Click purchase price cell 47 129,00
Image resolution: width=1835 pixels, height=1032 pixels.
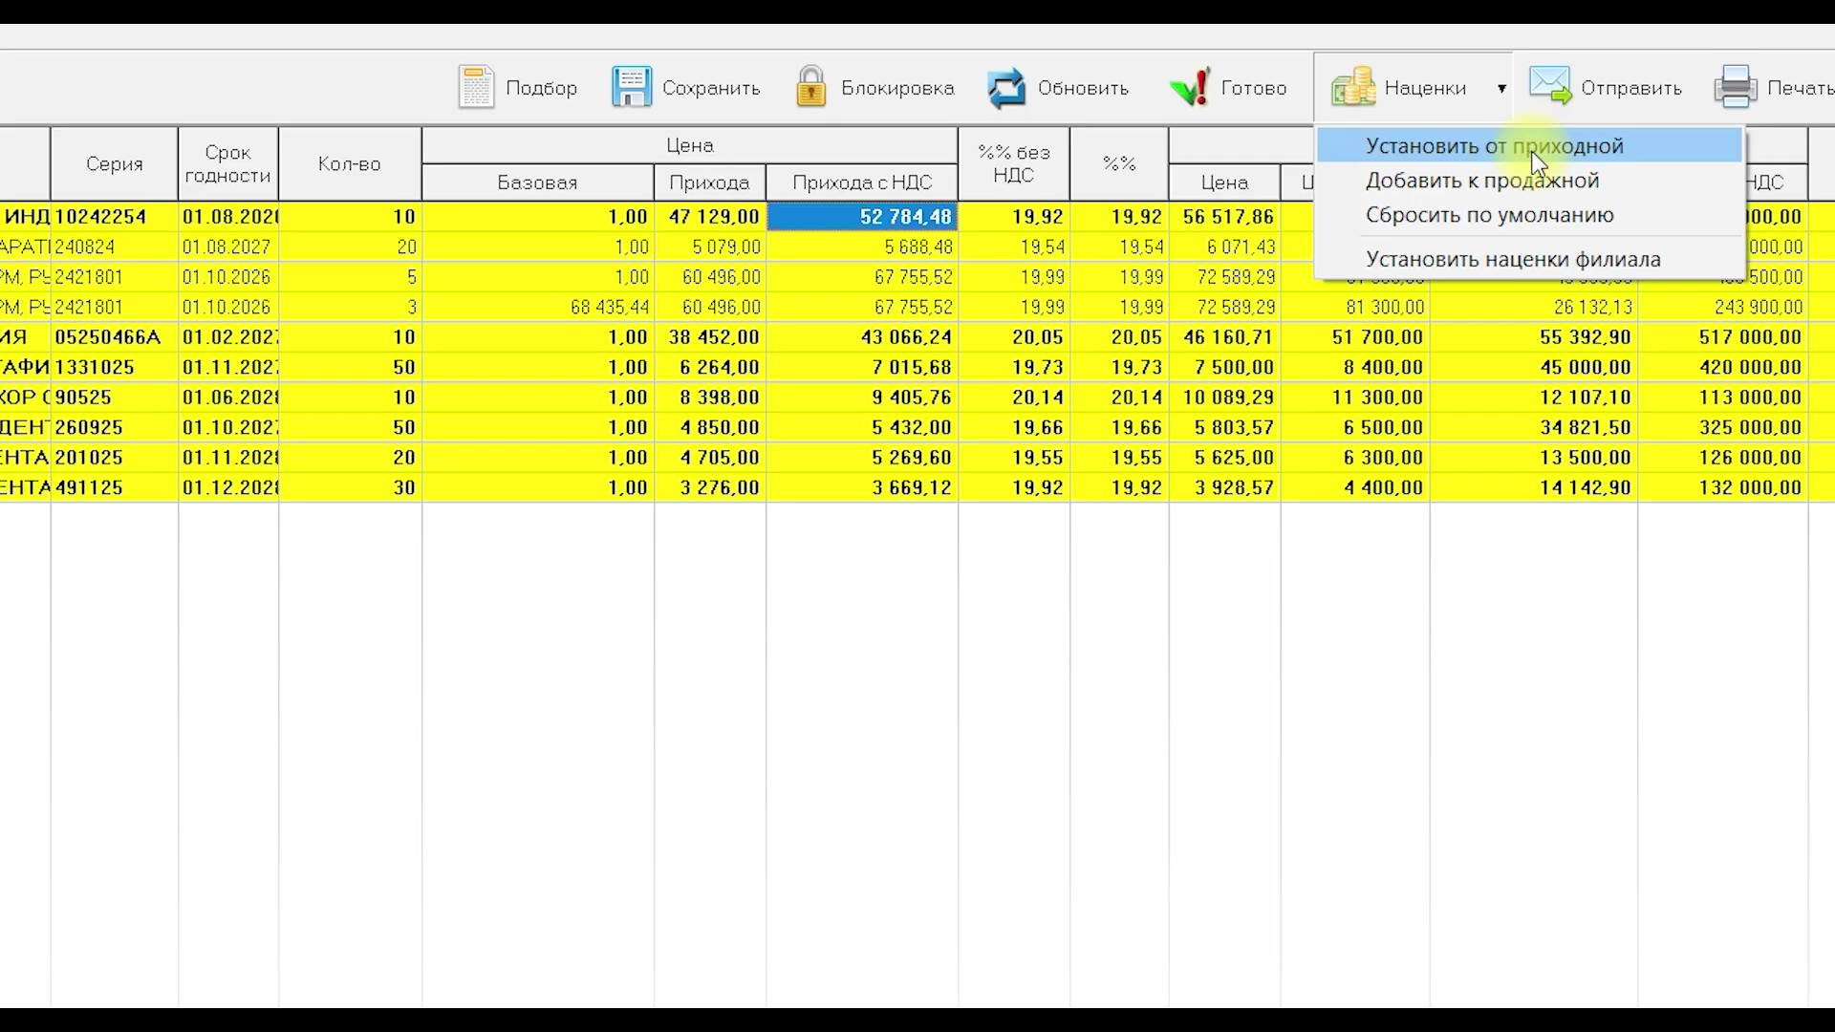710,217
